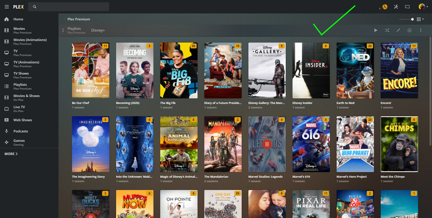The image size is (432, 218).
Task: Expand MORE in the sidebar
Action: (x=11, y=154)
